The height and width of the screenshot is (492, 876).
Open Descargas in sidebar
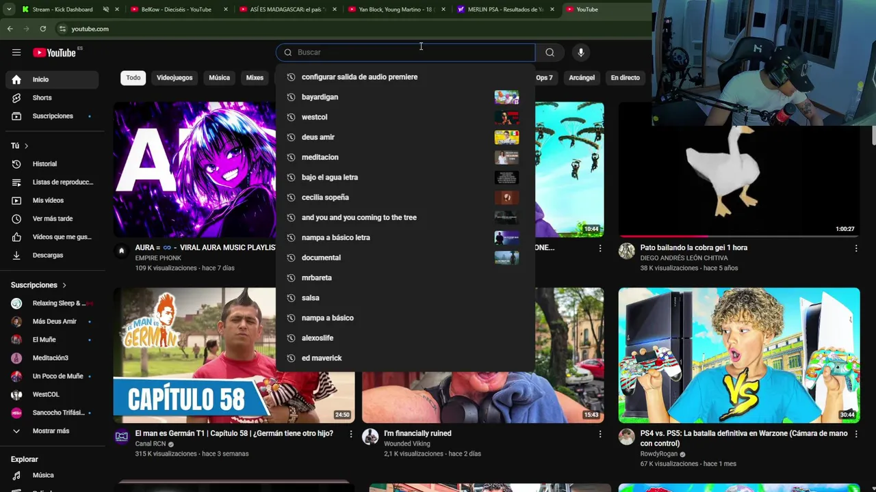(52, 255)
